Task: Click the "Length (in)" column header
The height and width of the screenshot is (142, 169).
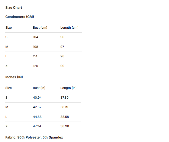Action: [x=68, y=88]
